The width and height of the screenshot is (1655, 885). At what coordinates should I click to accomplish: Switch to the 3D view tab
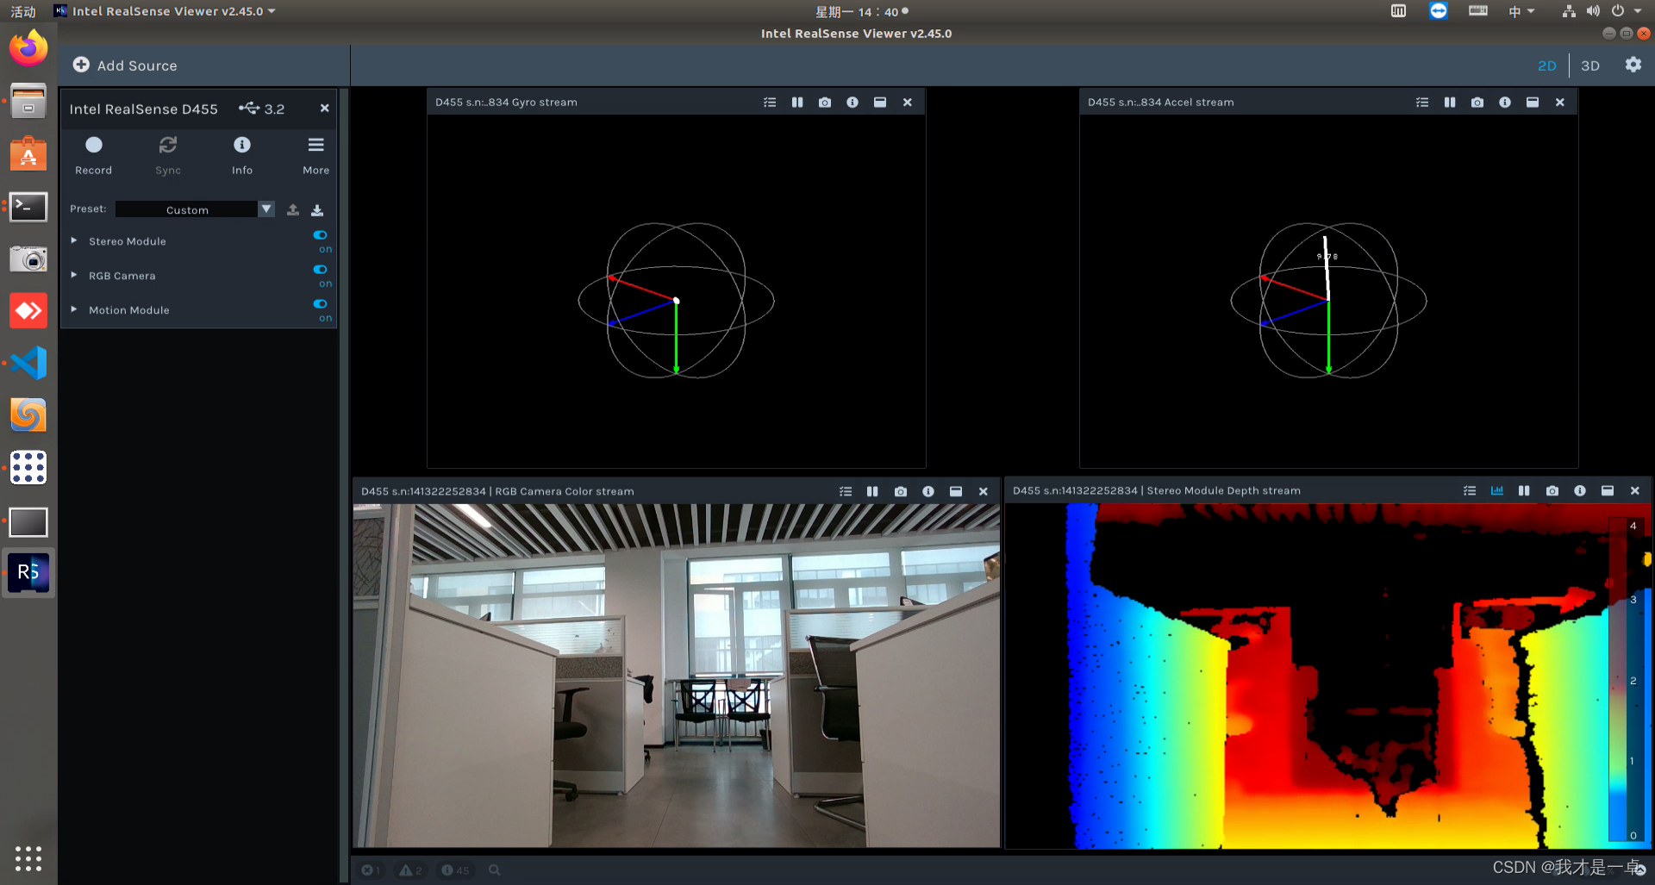point(1590,65)
